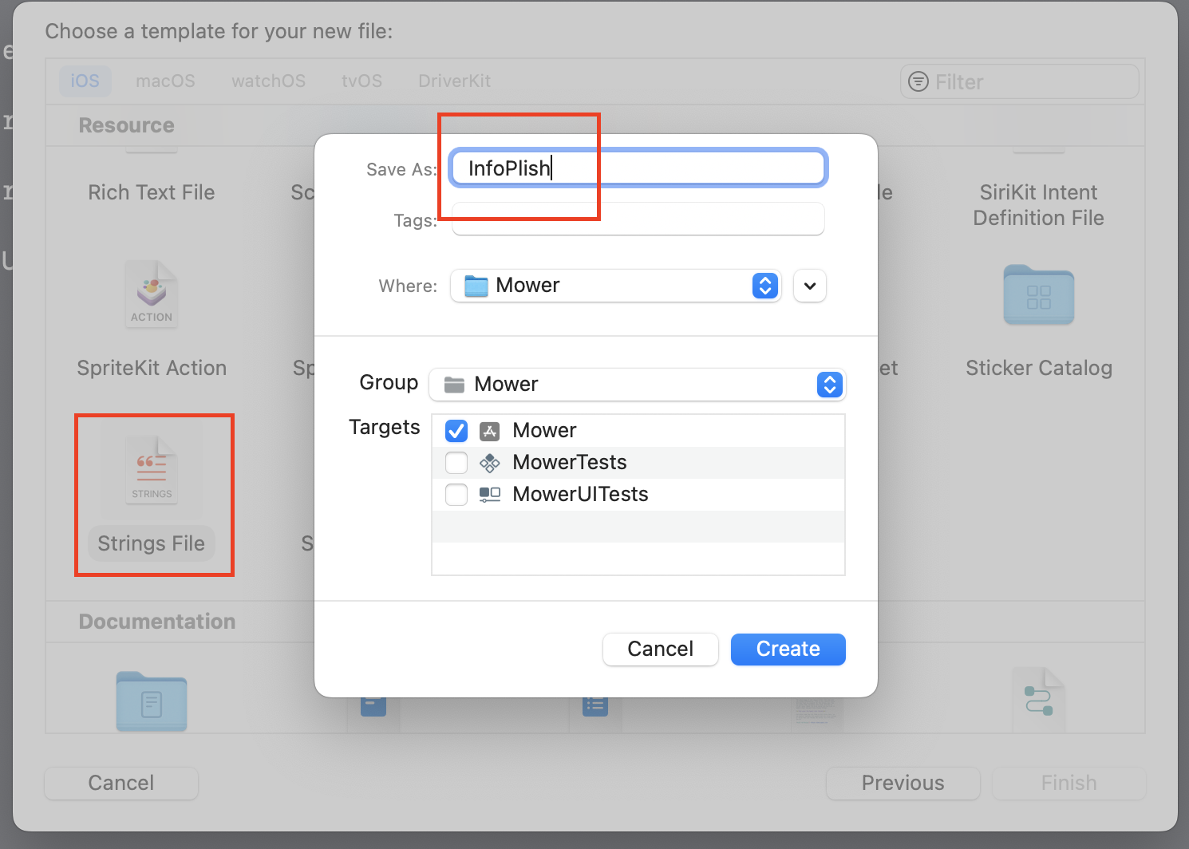Enable the MowerUITests target checkbox
The width and height of the screenshot is (1189, 849).
456,495
